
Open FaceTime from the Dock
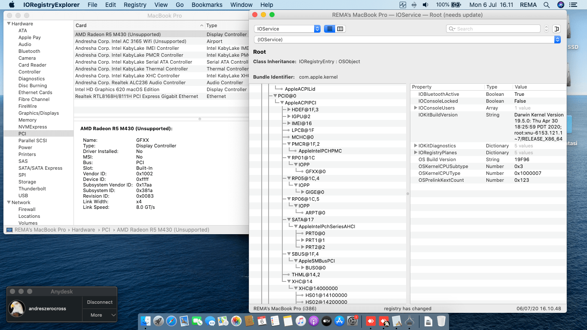[x=197, y=321]
